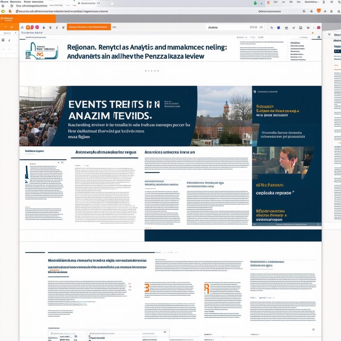This screenshot has height=341, width=341.
Task: Click the yellow headline at the top of the dark sidebar
Action: pyautogui.click(x=278, y=111)
